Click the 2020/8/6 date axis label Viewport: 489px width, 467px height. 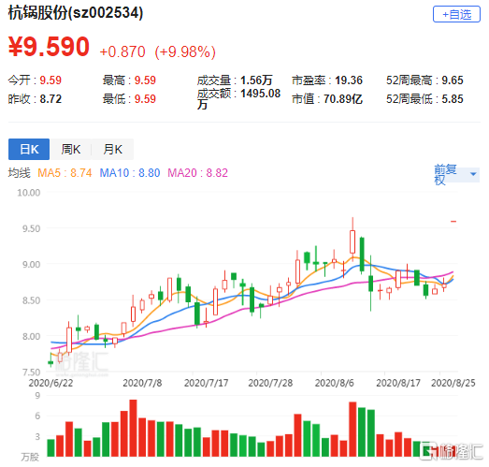[x=335, y=383]
